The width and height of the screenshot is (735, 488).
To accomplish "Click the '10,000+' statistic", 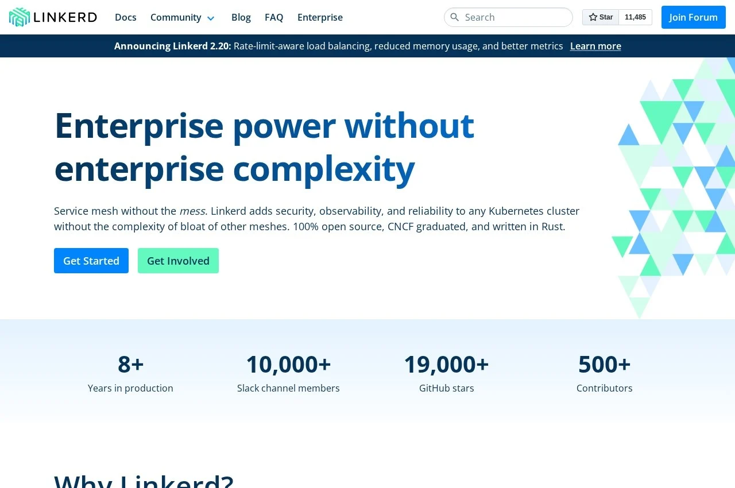I will click(x=288, y=364).
